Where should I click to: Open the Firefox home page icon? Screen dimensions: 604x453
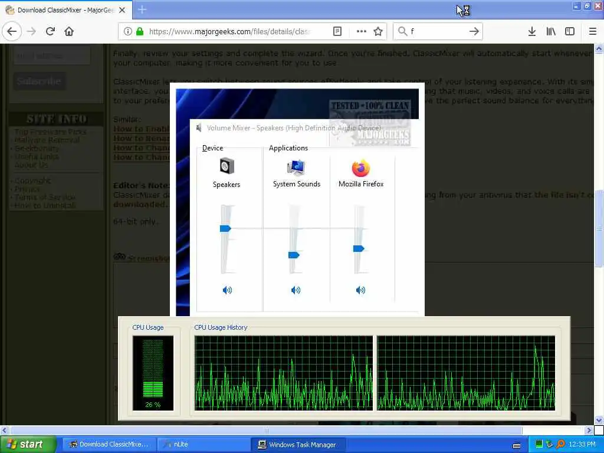coord(69,31)
